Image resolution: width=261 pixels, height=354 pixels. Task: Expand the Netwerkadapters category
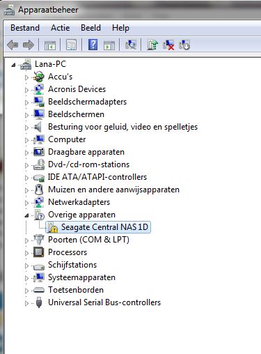click(x=26, y=203)
